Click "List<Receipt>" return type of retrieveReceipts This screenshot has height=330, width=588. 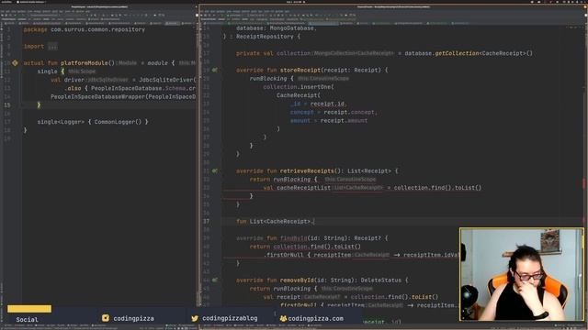pyautogui.click(x=369, y=171)
